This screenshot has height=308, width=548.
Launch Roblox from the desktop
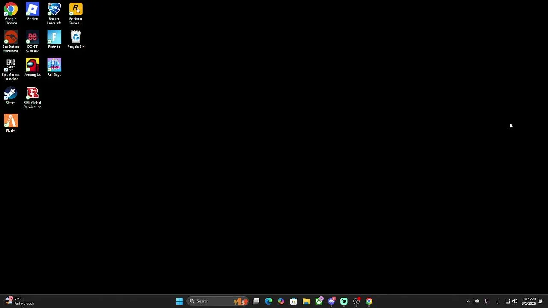tap(33, 12)
